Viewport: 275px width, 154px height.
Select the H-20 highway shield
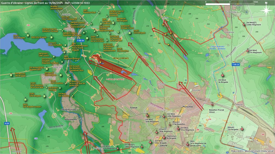pos(7,123)
